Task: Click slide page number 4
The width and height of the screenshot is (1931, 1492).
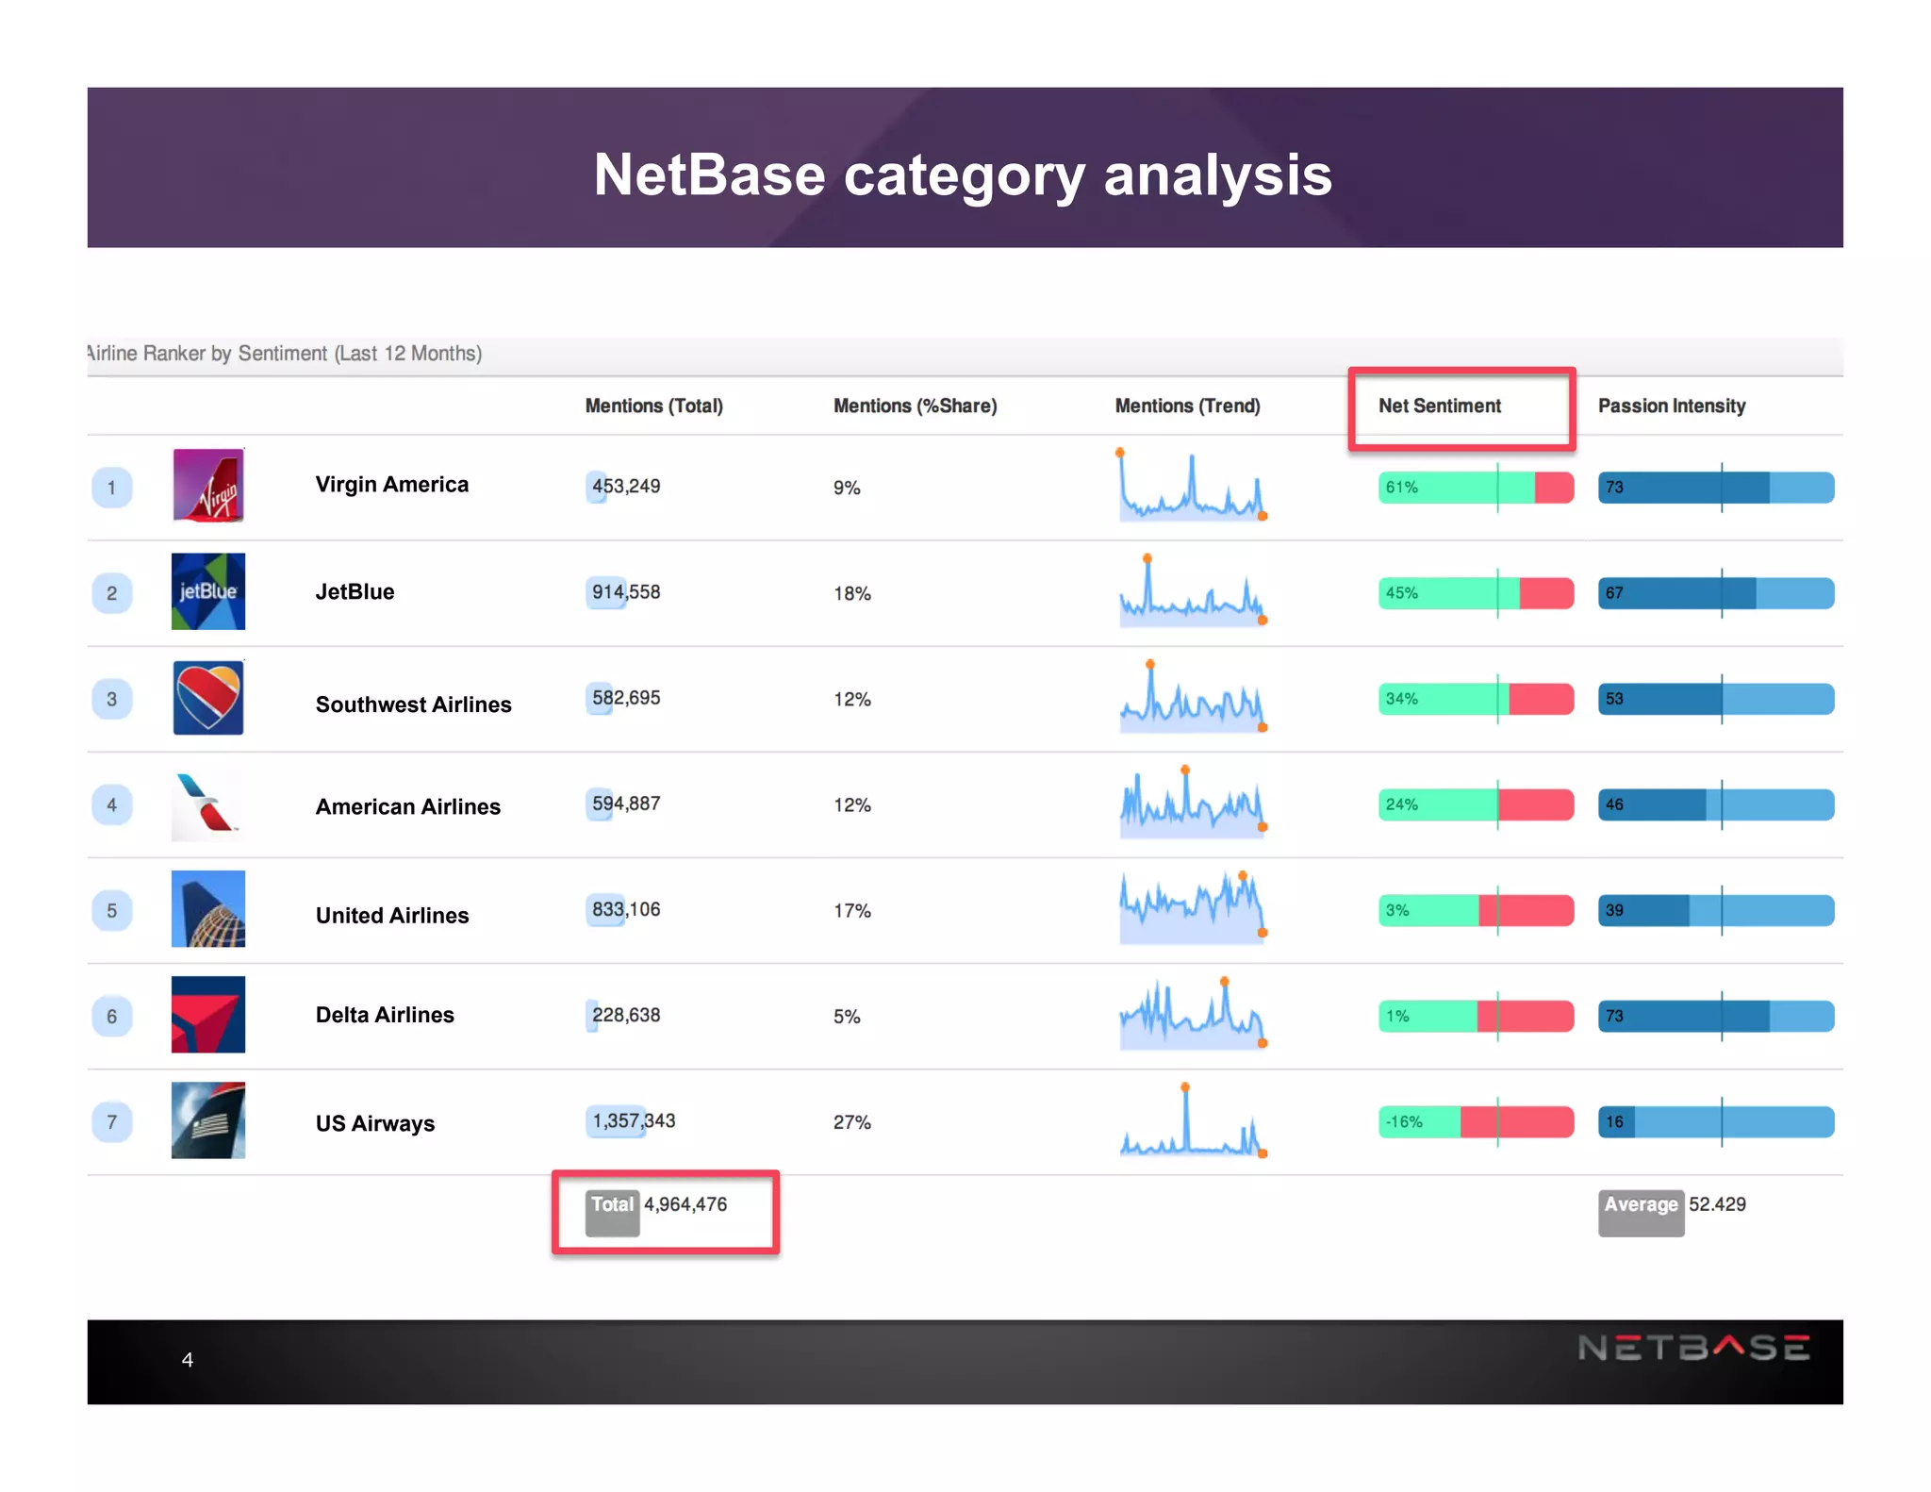Action: click(x=188, y=1360)
